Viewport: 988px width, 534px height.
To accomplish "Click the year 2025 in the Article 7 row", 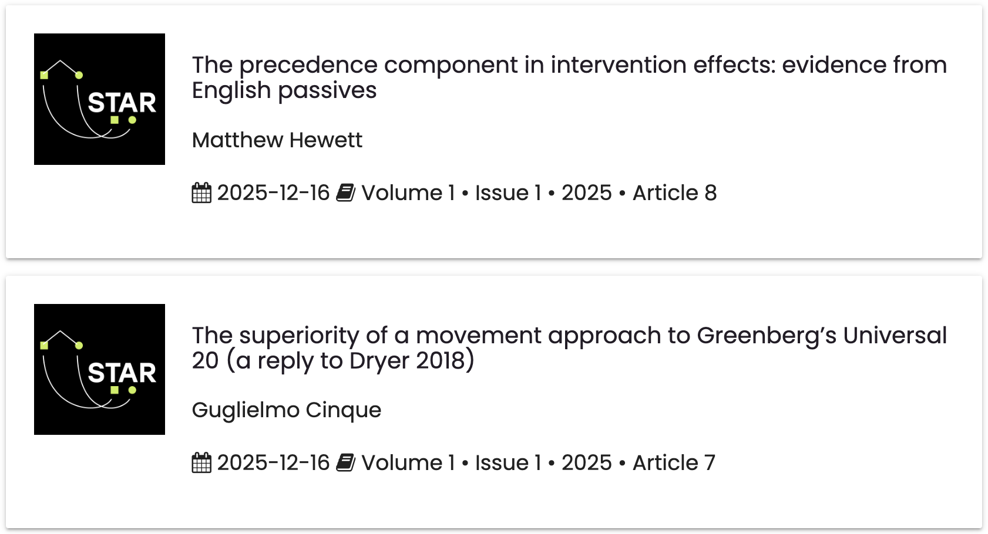I will [x=586, y=463].
